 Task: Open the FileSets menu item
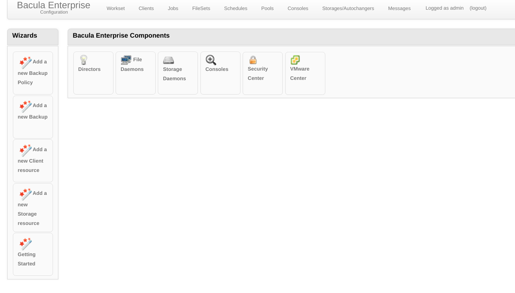point(201,8)
